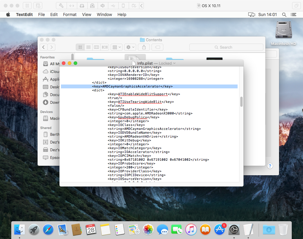The image size is (303, 239).
Task: Select Desktop in the Finder sidebar
Action: coord(51,87)
